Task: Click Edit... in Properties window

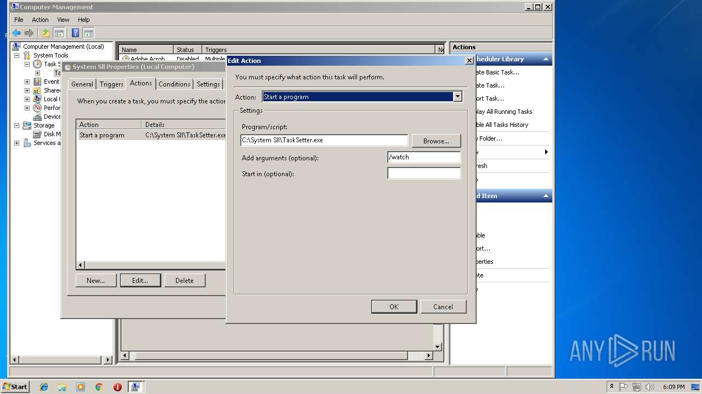Action: click(140, 281)
